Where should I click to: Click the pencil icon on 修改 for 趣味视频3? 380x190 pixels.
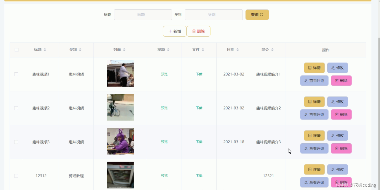coord(333,135)
